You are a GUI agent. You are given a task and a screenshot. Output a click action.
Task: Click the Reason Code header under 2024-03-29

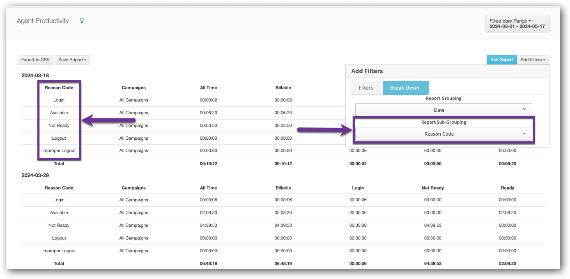click(59, 188)
